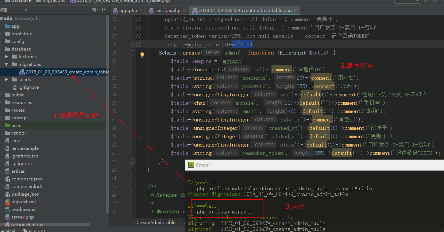444x232 pixels.
Task: Open the phpunit.xml file
Action: [x=23, y=202]
